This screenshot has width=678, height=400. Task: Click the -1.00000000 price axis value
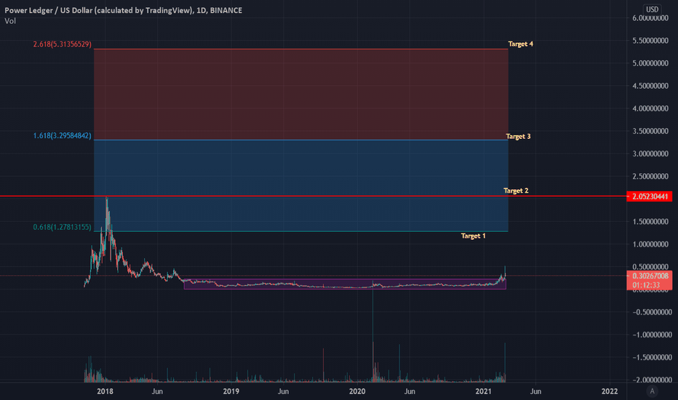tap(652, 335)
